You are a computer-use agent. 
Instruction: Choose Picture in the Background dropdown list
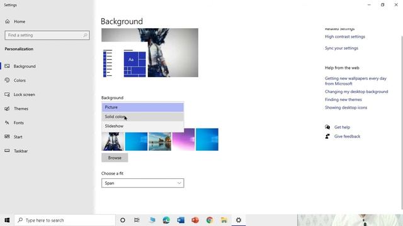pos(143,107)
